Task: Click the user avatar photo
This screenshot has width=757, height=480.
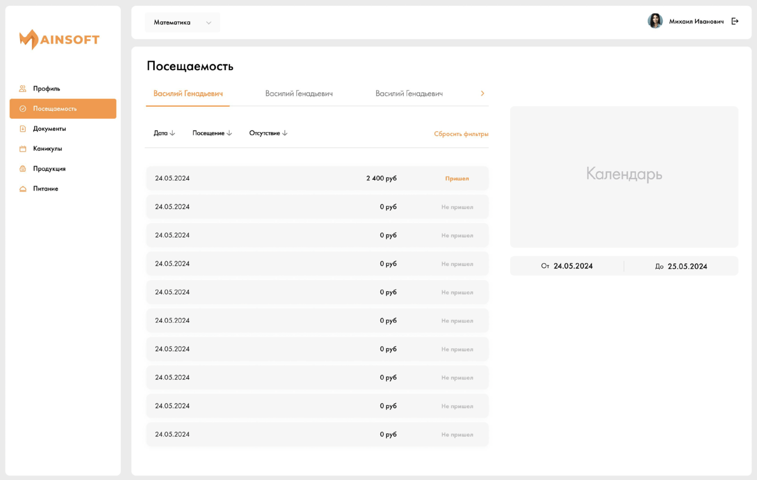Action: [x=655, y=21]
